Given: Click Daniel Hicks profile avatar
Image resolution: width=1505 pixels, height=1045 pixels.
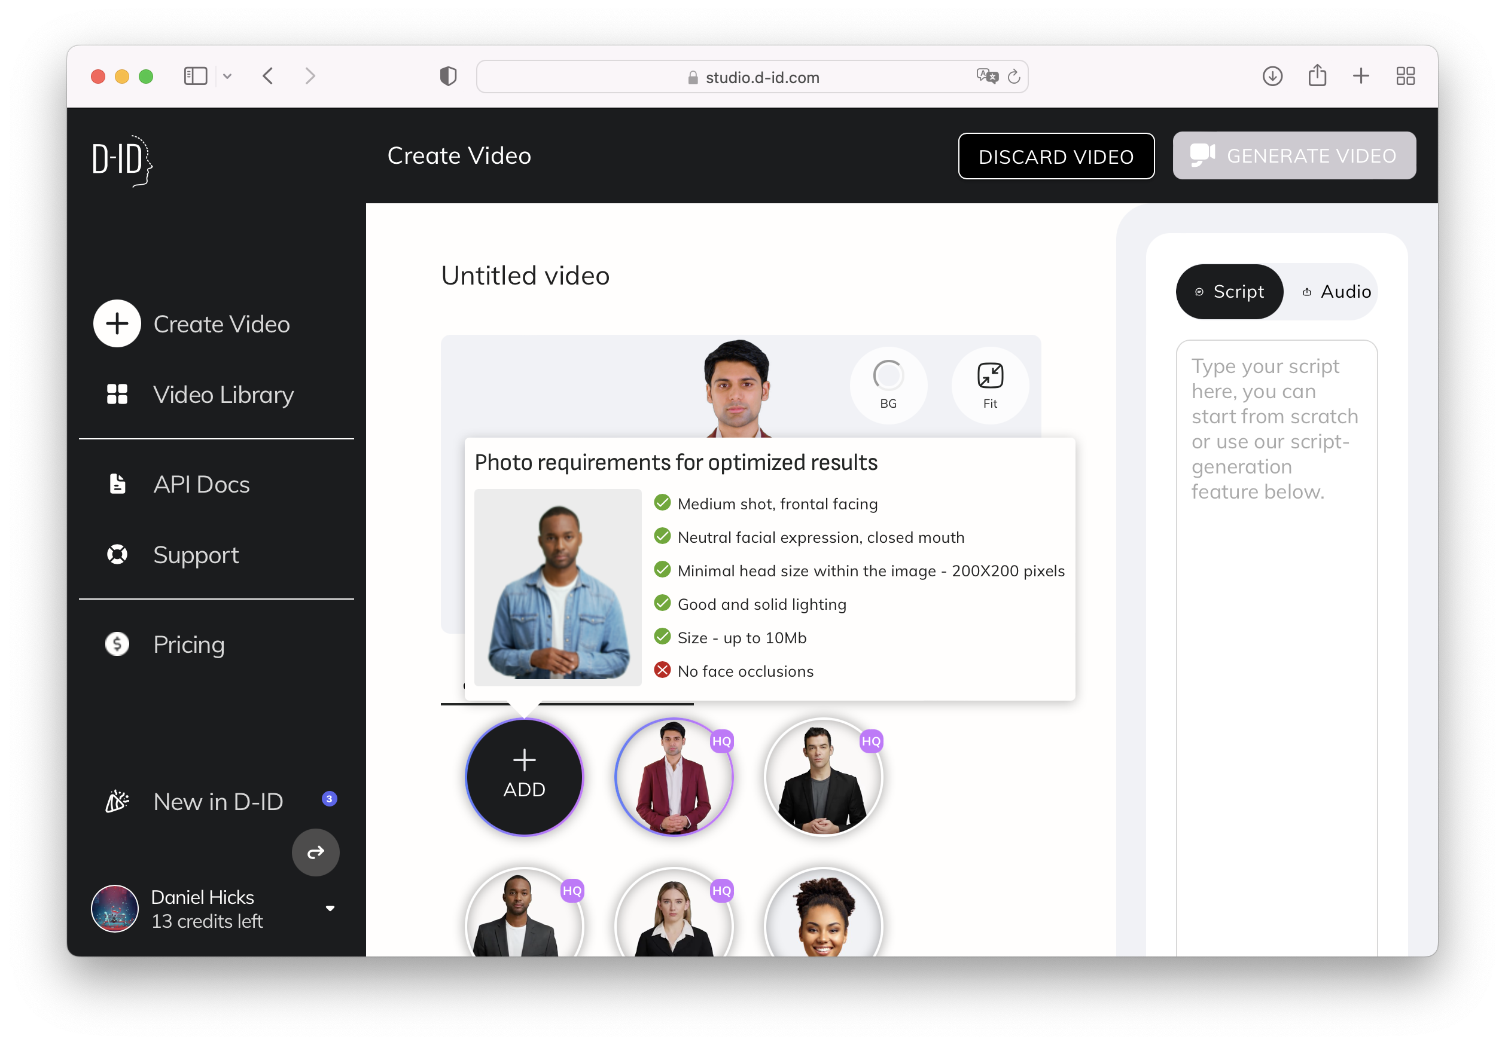Looking at the screenshot, I should [x=115, y=908].
